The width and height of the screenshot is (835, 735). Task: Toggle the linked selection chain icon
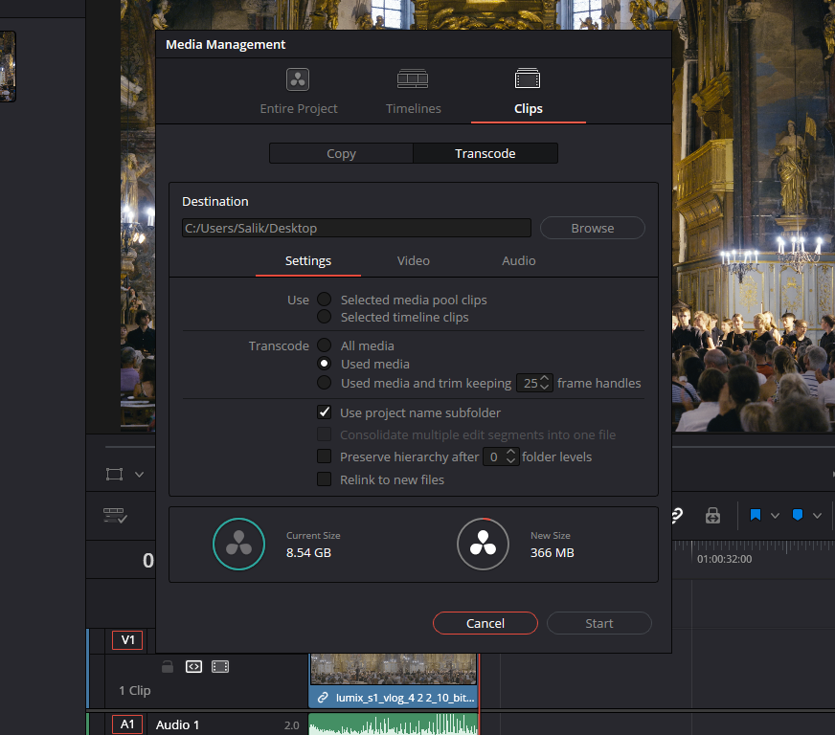pos(677,515)
